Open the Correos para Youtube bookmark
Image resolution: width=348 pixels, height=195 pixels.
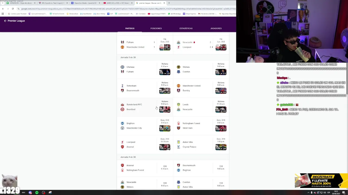point(17,14)
